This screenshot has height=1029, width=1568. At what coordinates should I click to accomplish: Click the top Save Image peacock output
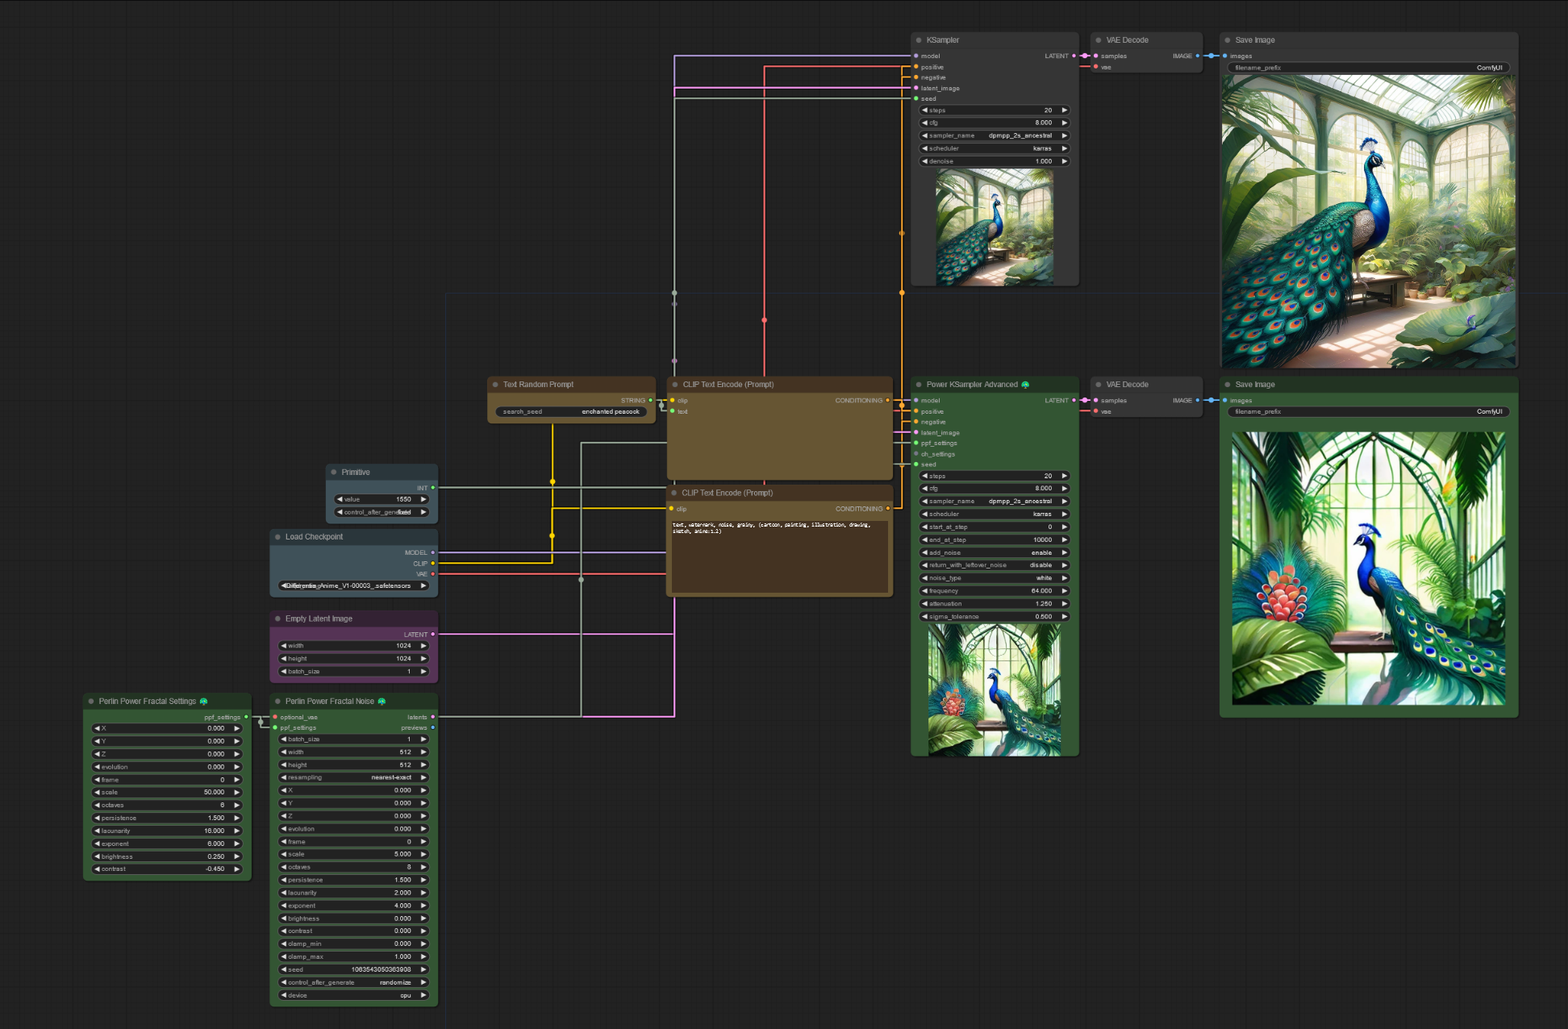(x=1368, y=222)
